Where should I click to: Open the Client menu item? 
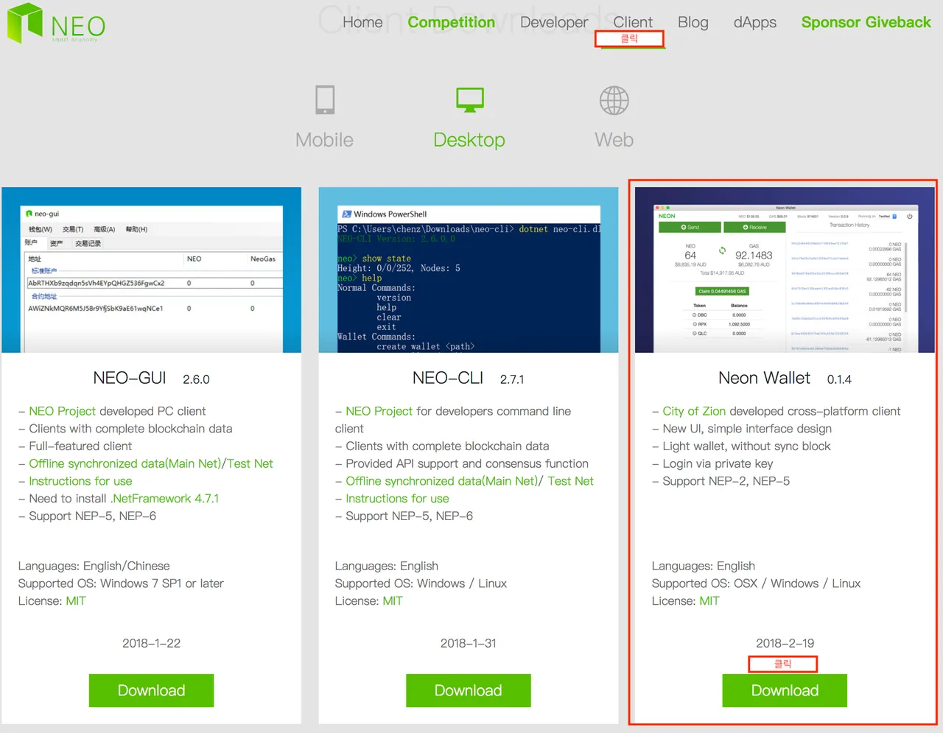pyautogui.click(x=633, y=22)
